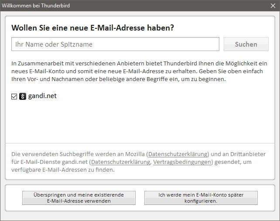This screenshot has width=280, height=221.
Task: Uncheck the gandi.net provider checkbox
Action: point(14,96)
